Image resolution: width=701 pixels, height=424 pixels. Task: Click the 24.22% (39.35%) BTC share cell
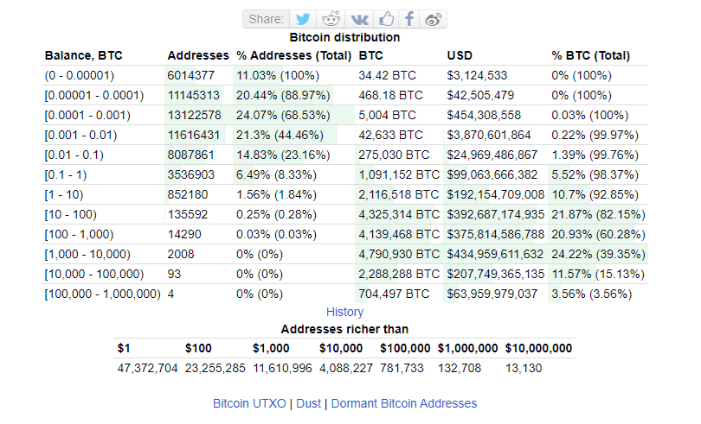tap(598, 255)
